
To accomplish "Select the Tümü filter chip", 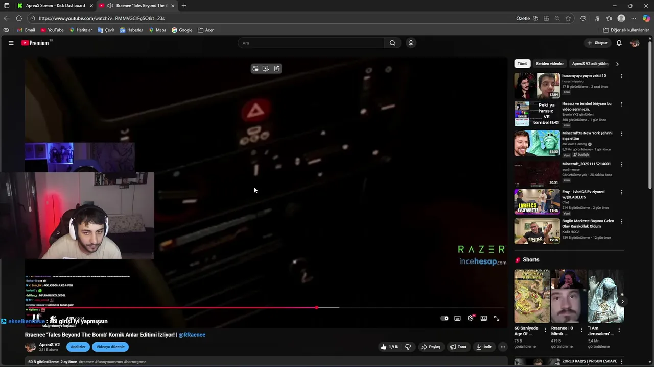I will pos(522,64).
